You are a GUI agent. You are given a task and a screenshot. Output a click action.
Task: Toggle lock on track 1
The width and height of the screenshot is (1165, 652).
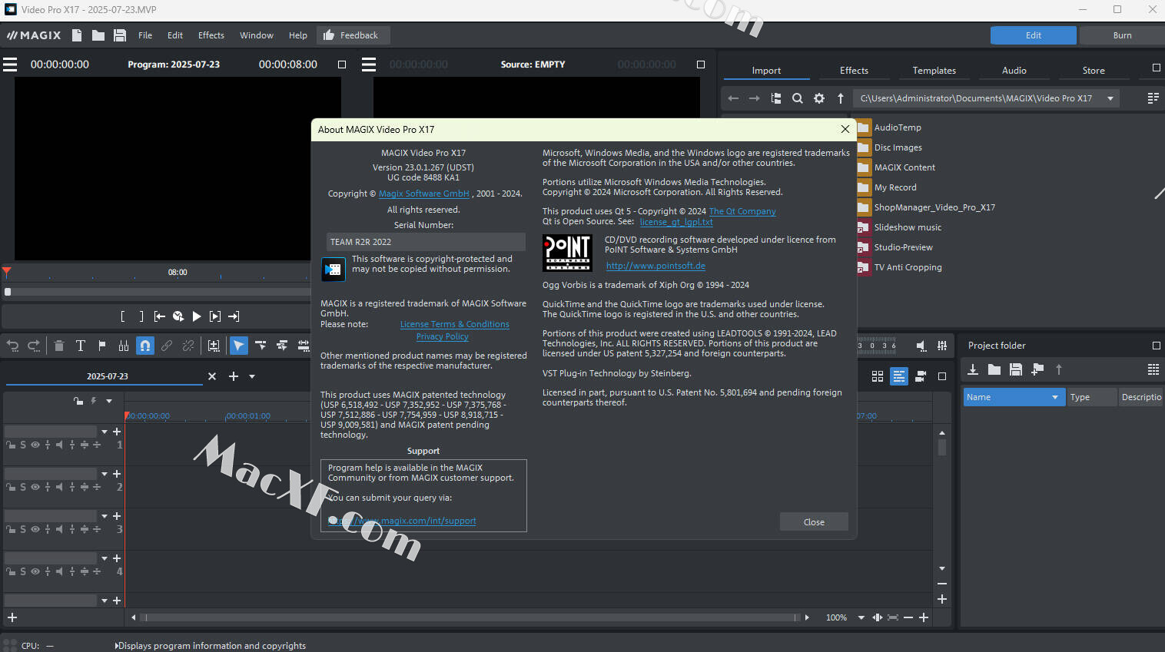(11, 445)
